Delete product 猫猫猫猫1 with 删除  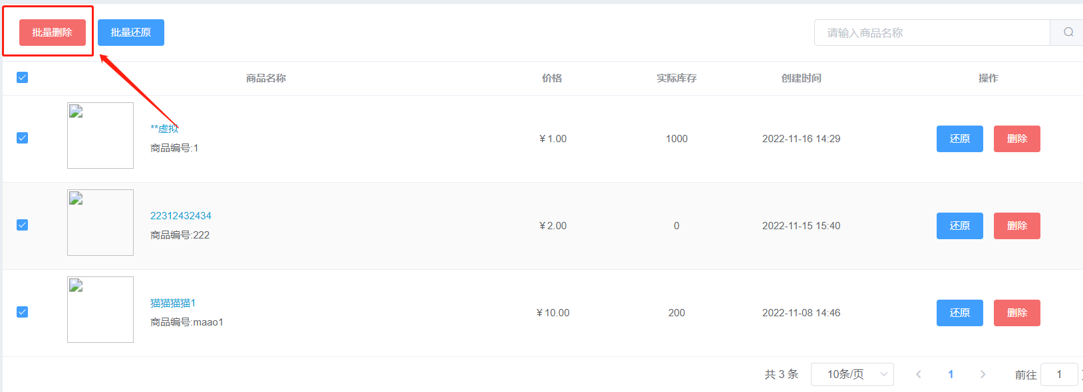click(x=1016, y=313)
